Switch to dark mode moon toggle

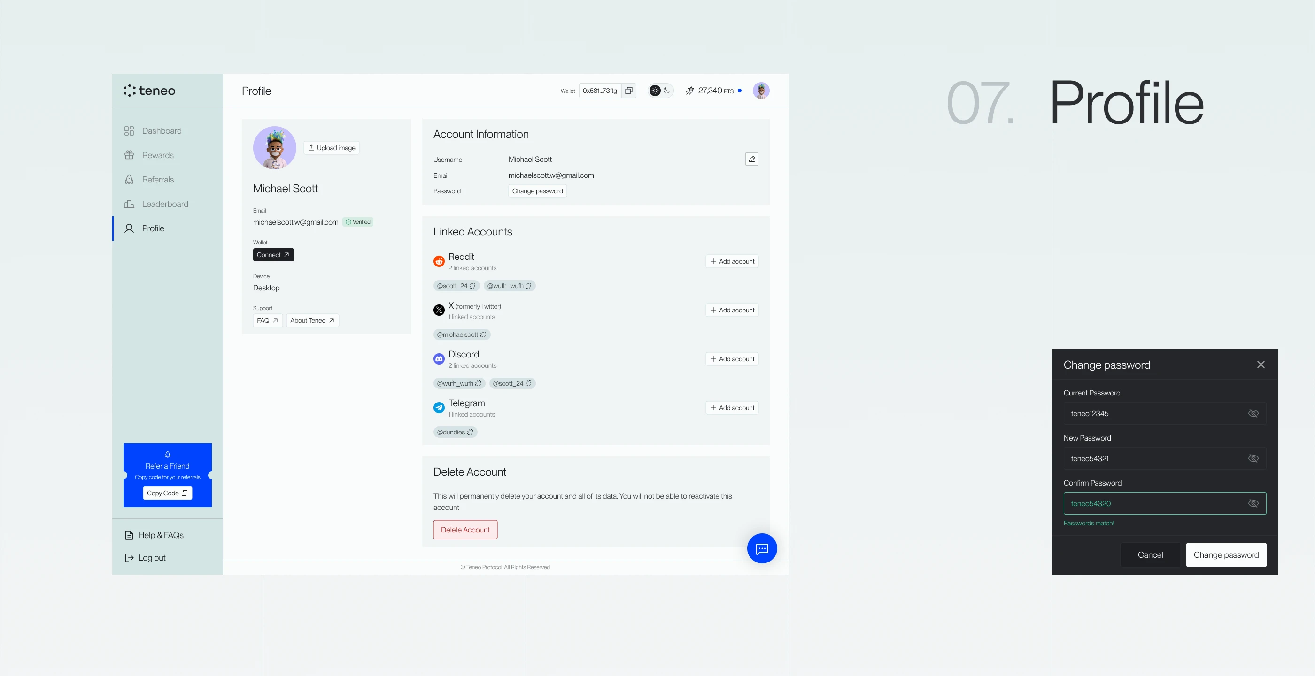click(x=667, y=91)
